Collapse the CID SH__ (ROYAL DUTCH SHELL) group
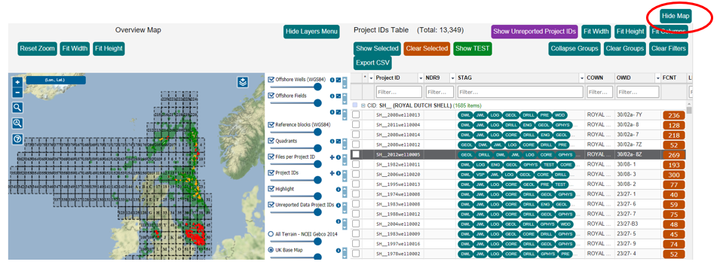726x280 pixels. [363, 105]
